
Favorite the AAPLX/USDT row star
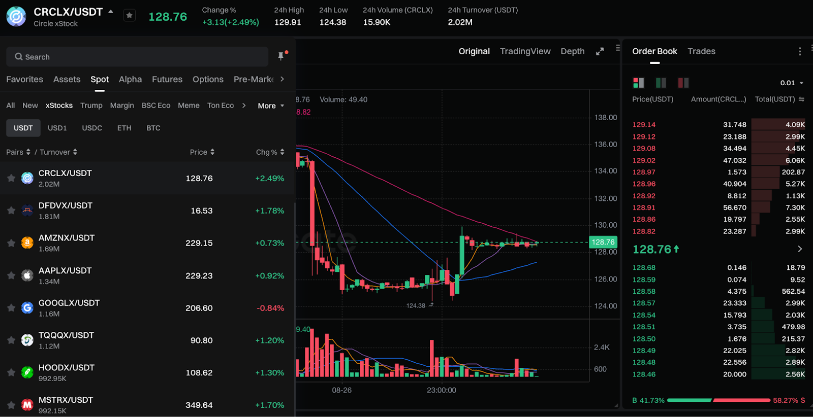11,275
